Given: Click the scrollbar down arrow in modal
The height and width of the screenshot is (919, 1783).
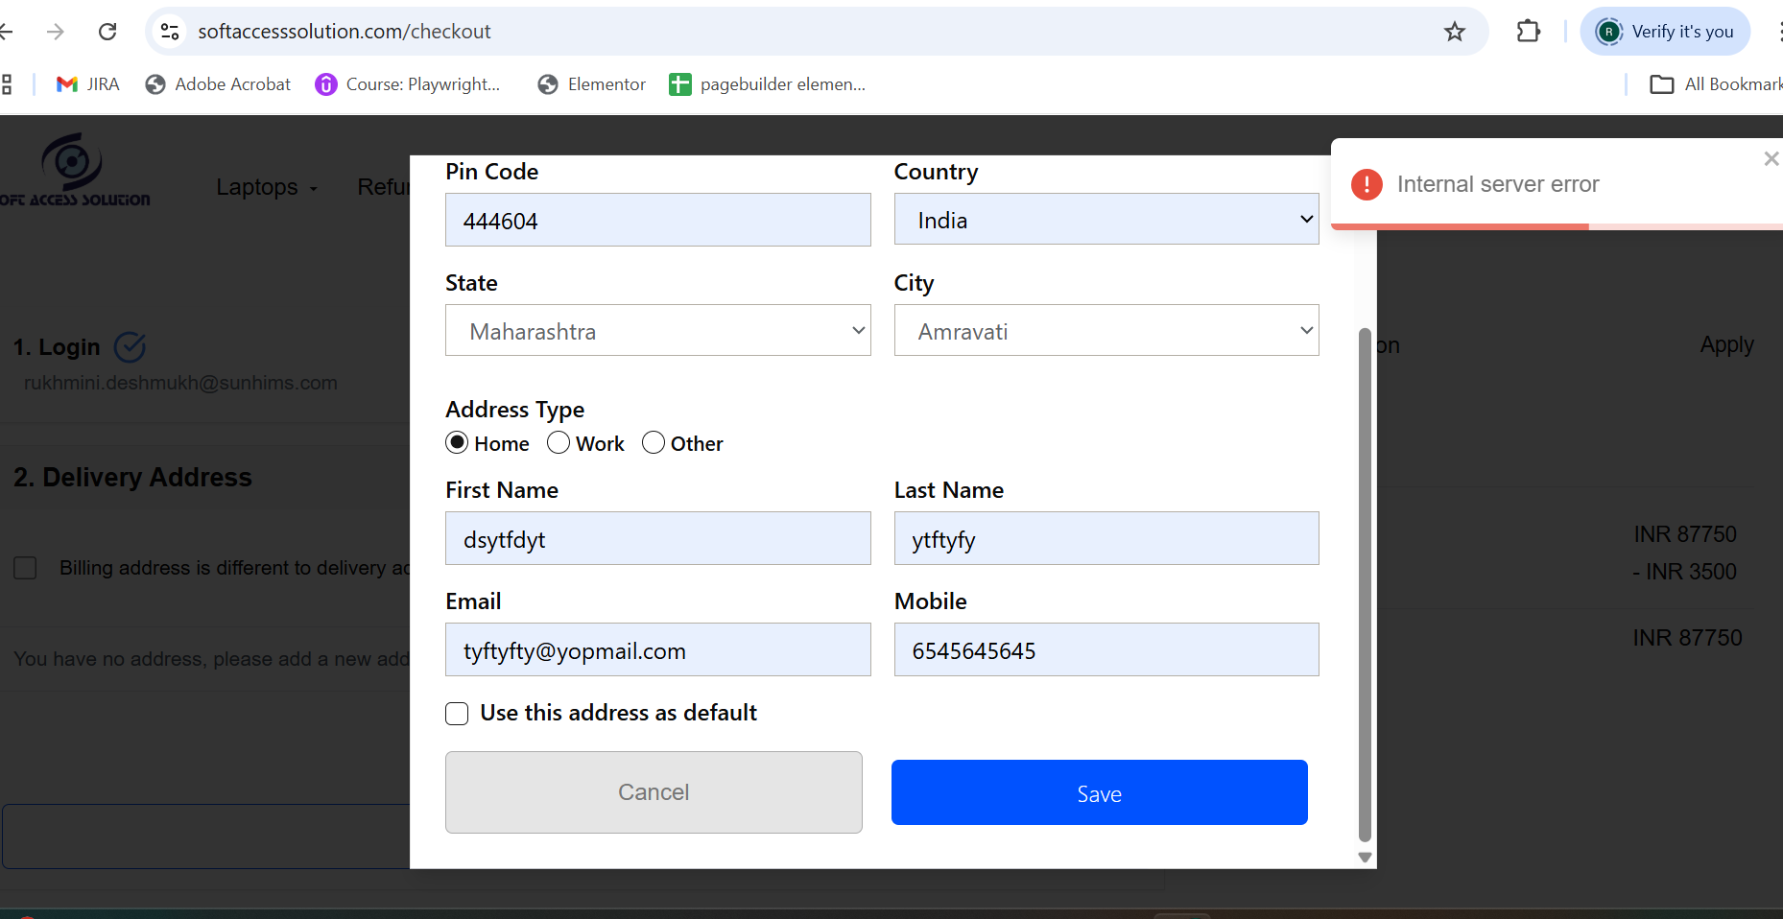Looking at the screenshot, I should tap(1365, 858).
